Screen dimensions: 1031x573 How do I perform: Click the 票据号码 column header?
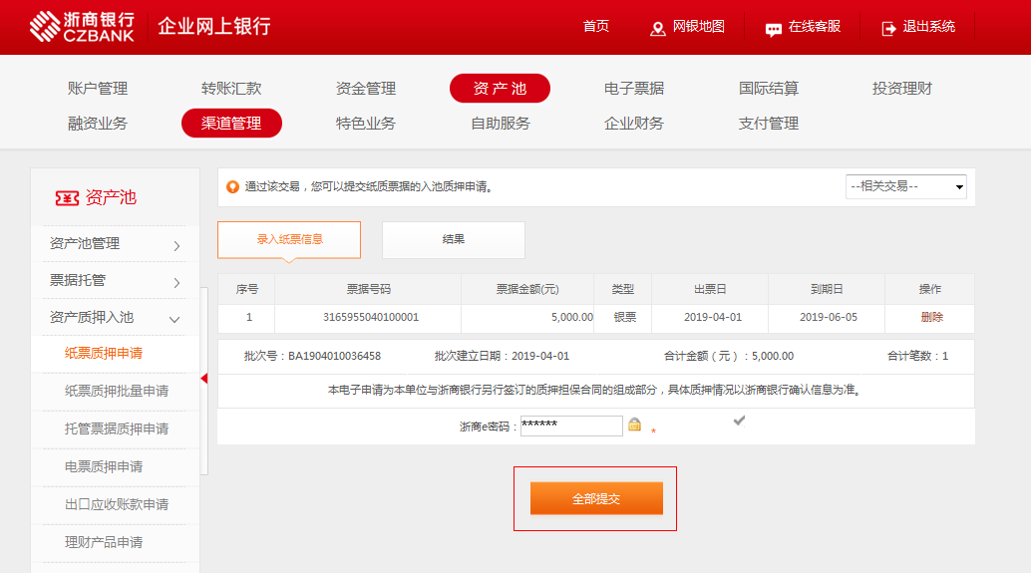368,289
